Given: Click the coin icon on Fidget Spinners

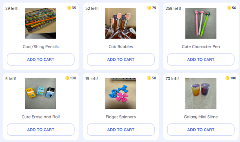Looking at the screenshot, I should coord(149,78).
